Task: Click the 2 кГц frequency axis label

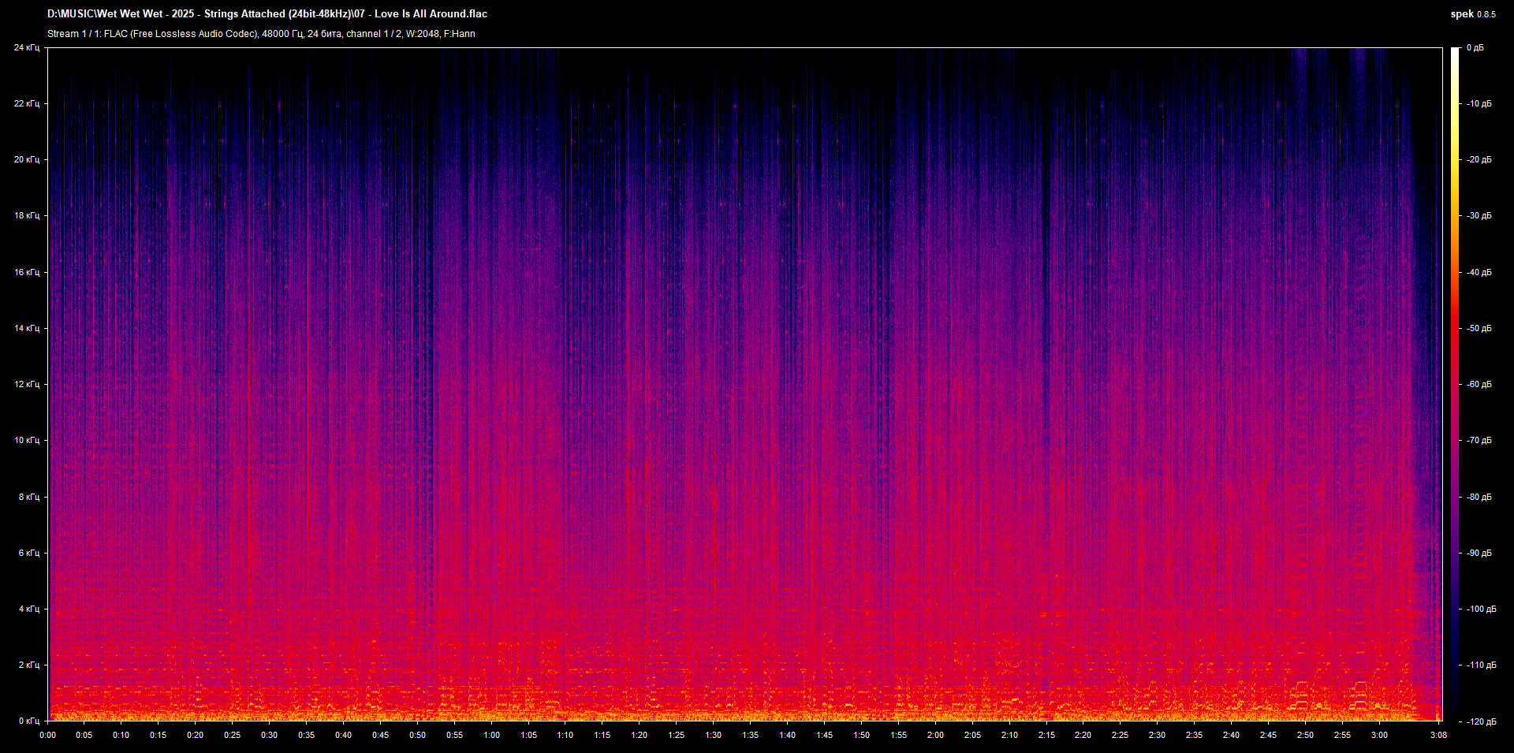Action: pos(29,665)
